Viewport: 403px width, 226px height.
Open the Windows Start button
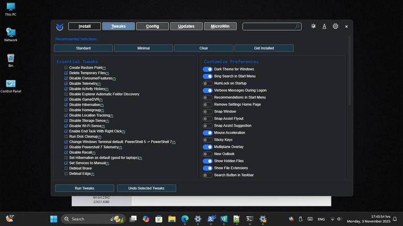[x=54, y=219]
